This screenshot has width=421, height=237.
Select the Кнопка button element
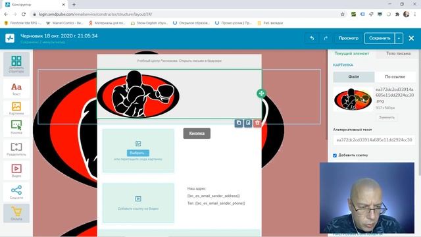click(x=16, y=127)
